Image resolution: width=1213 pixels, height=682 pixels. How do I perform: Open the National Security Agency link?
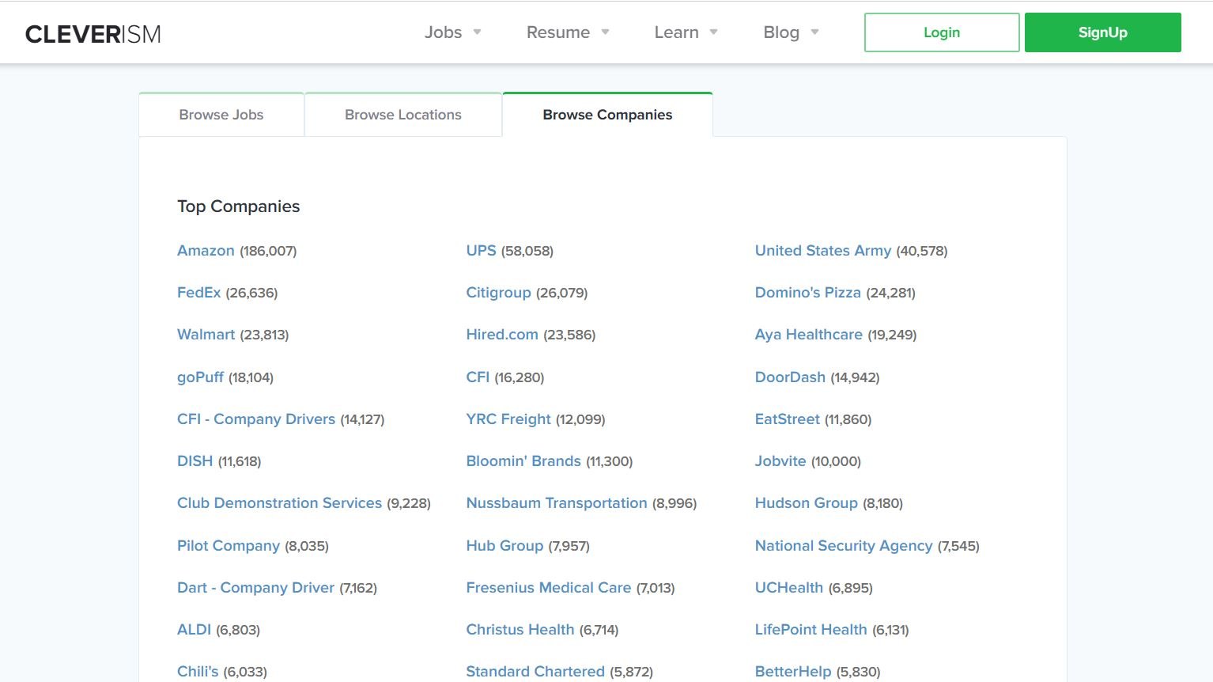pos(844,546)
